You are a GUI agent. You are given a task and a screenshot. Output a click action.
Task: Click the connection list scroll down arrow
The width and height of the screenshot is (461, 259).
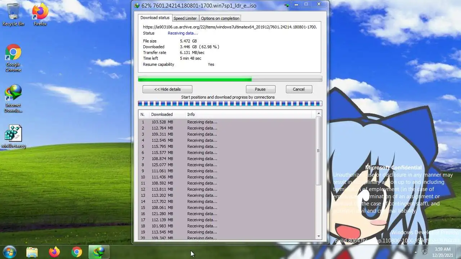(318, 236)
